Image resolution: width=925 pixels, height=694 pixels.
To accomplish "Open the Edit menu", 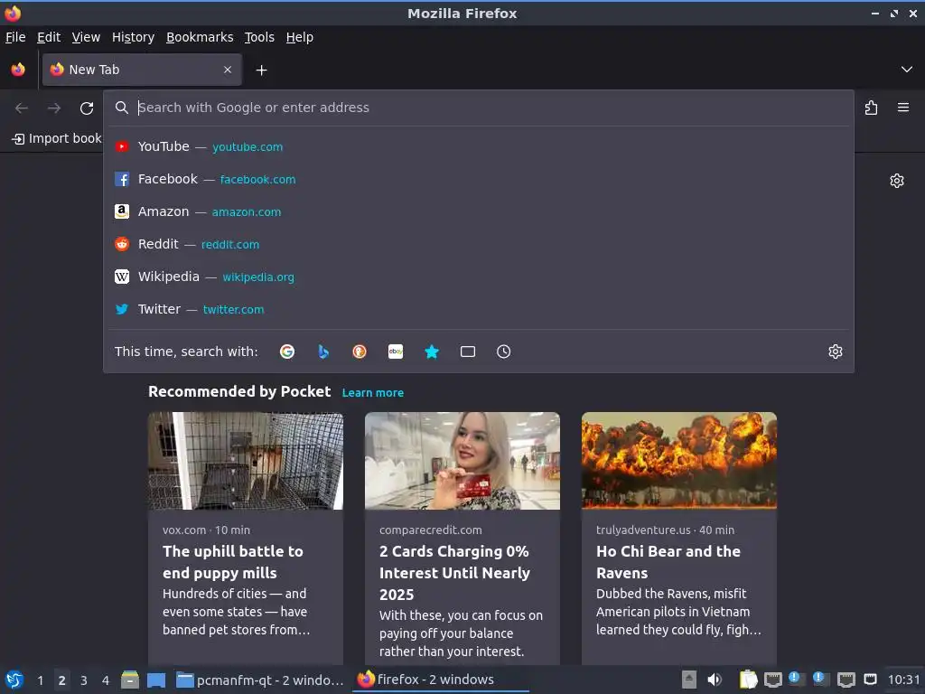I will tap(49, 37).
